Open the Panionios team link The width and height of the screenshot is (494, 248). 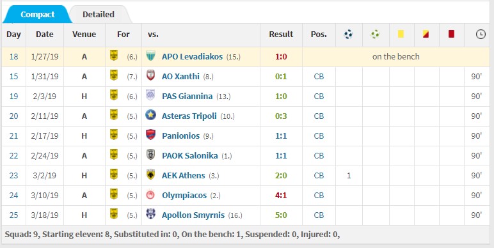point(181,136)
